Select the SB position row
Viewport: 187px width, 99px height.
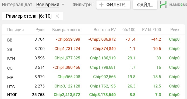pyautogui.click(x=93, y=49)
